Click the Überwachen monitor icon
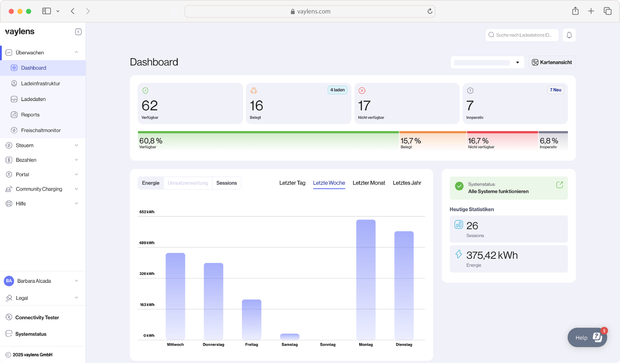The width and height of the screenshot is (620, 363). pyautogui.click(x=9, y=52)
